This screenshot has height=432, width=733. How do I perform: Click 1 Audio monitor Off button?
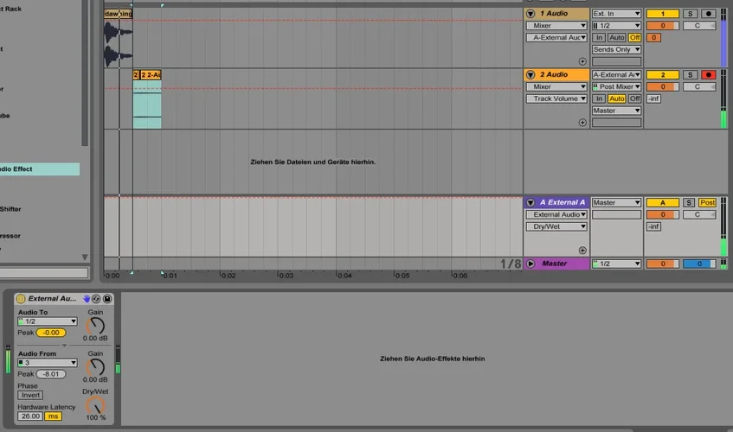point(634,37)
